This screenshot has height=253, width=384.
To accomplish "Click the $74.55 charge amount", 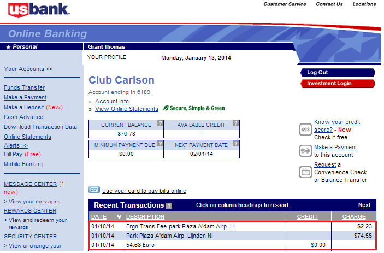I will coord(363,236).
